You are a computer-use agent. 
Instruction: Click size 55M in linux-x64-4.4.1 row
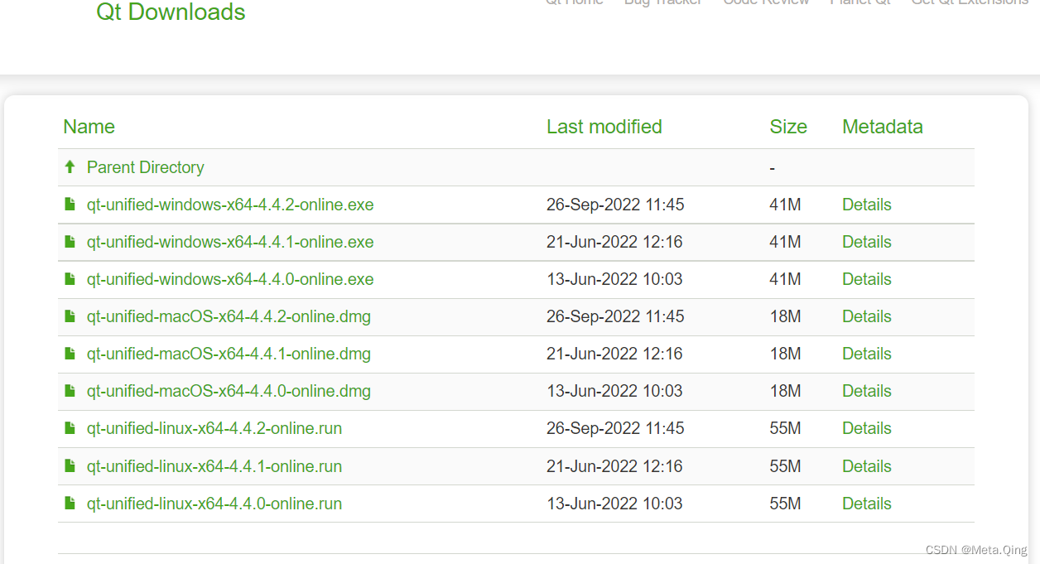[x=785, y=466]
